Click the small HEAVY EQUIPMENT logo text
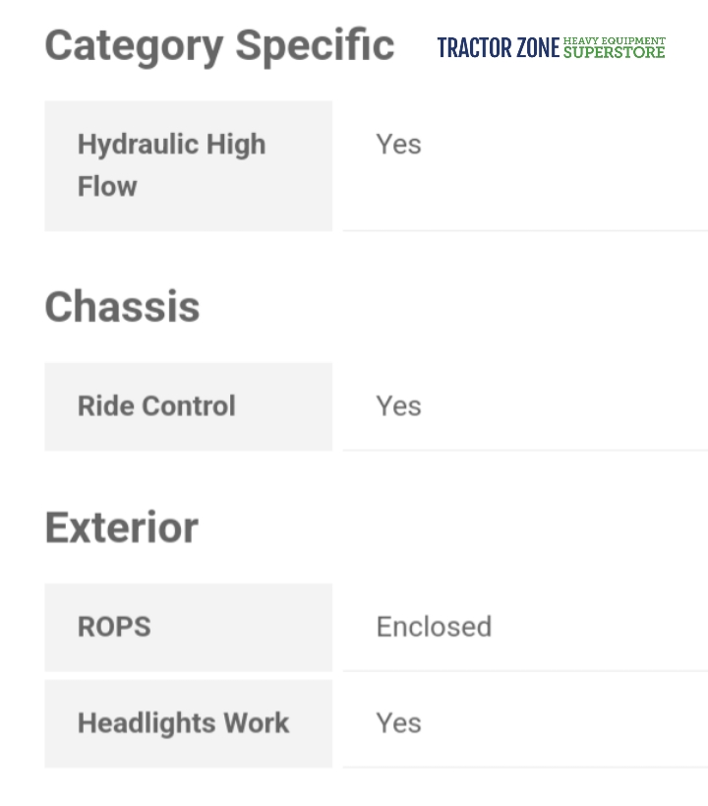 tap(615, 41)
